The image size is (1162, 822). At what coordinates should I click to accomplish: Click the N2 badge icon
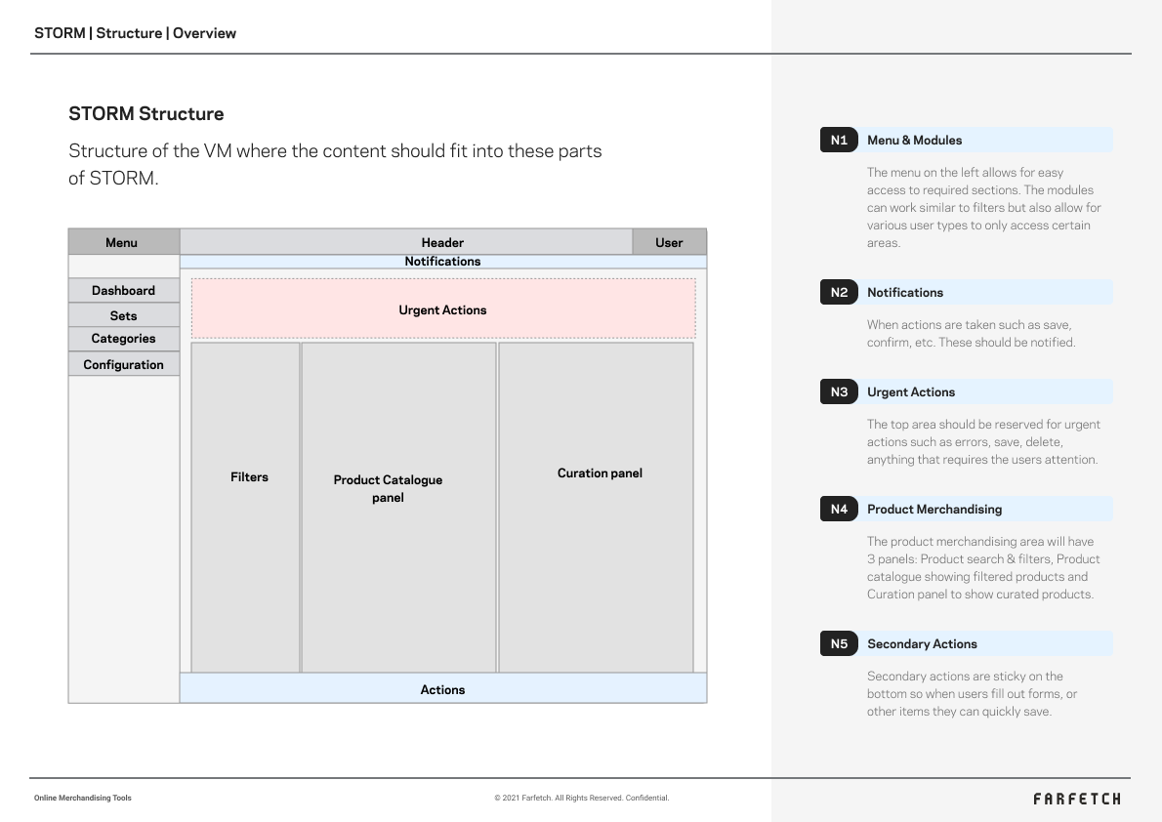pyautogui.click(x=839, y=292)
